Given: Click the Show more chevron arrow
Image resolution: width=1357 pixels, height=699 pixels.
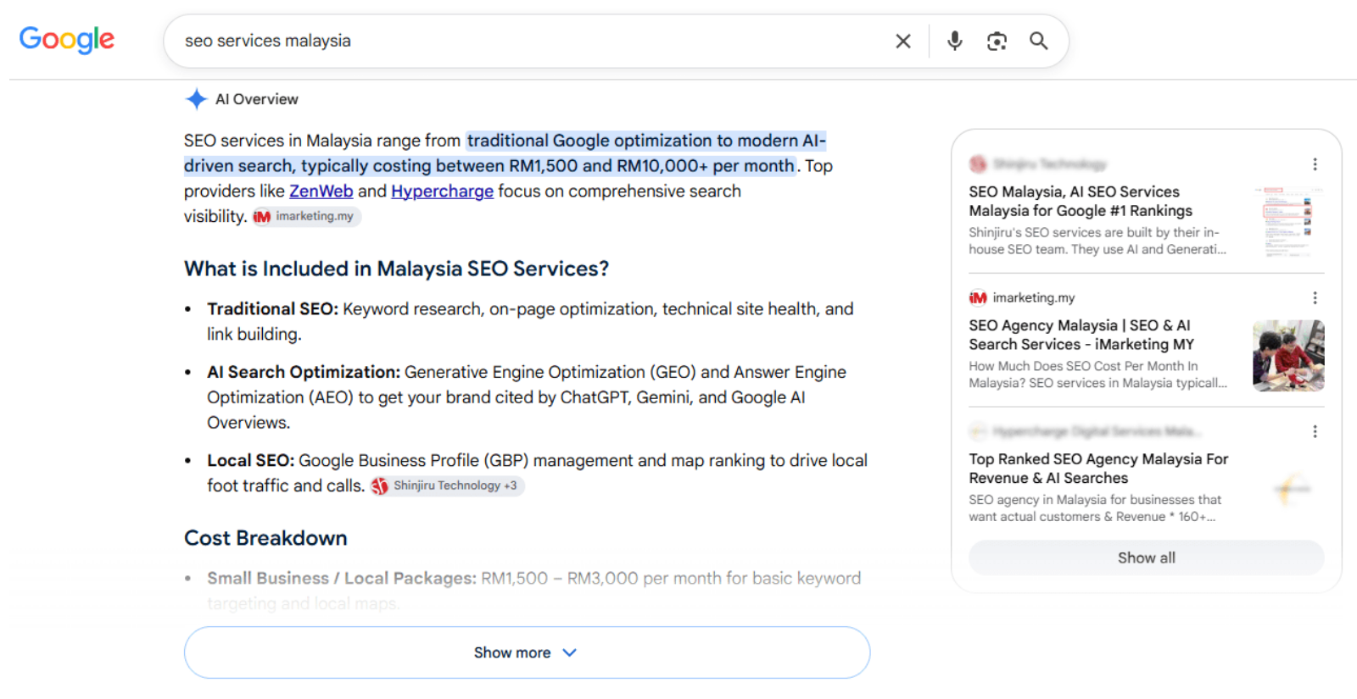Looking at the screenshot, I should pos(570,652).
